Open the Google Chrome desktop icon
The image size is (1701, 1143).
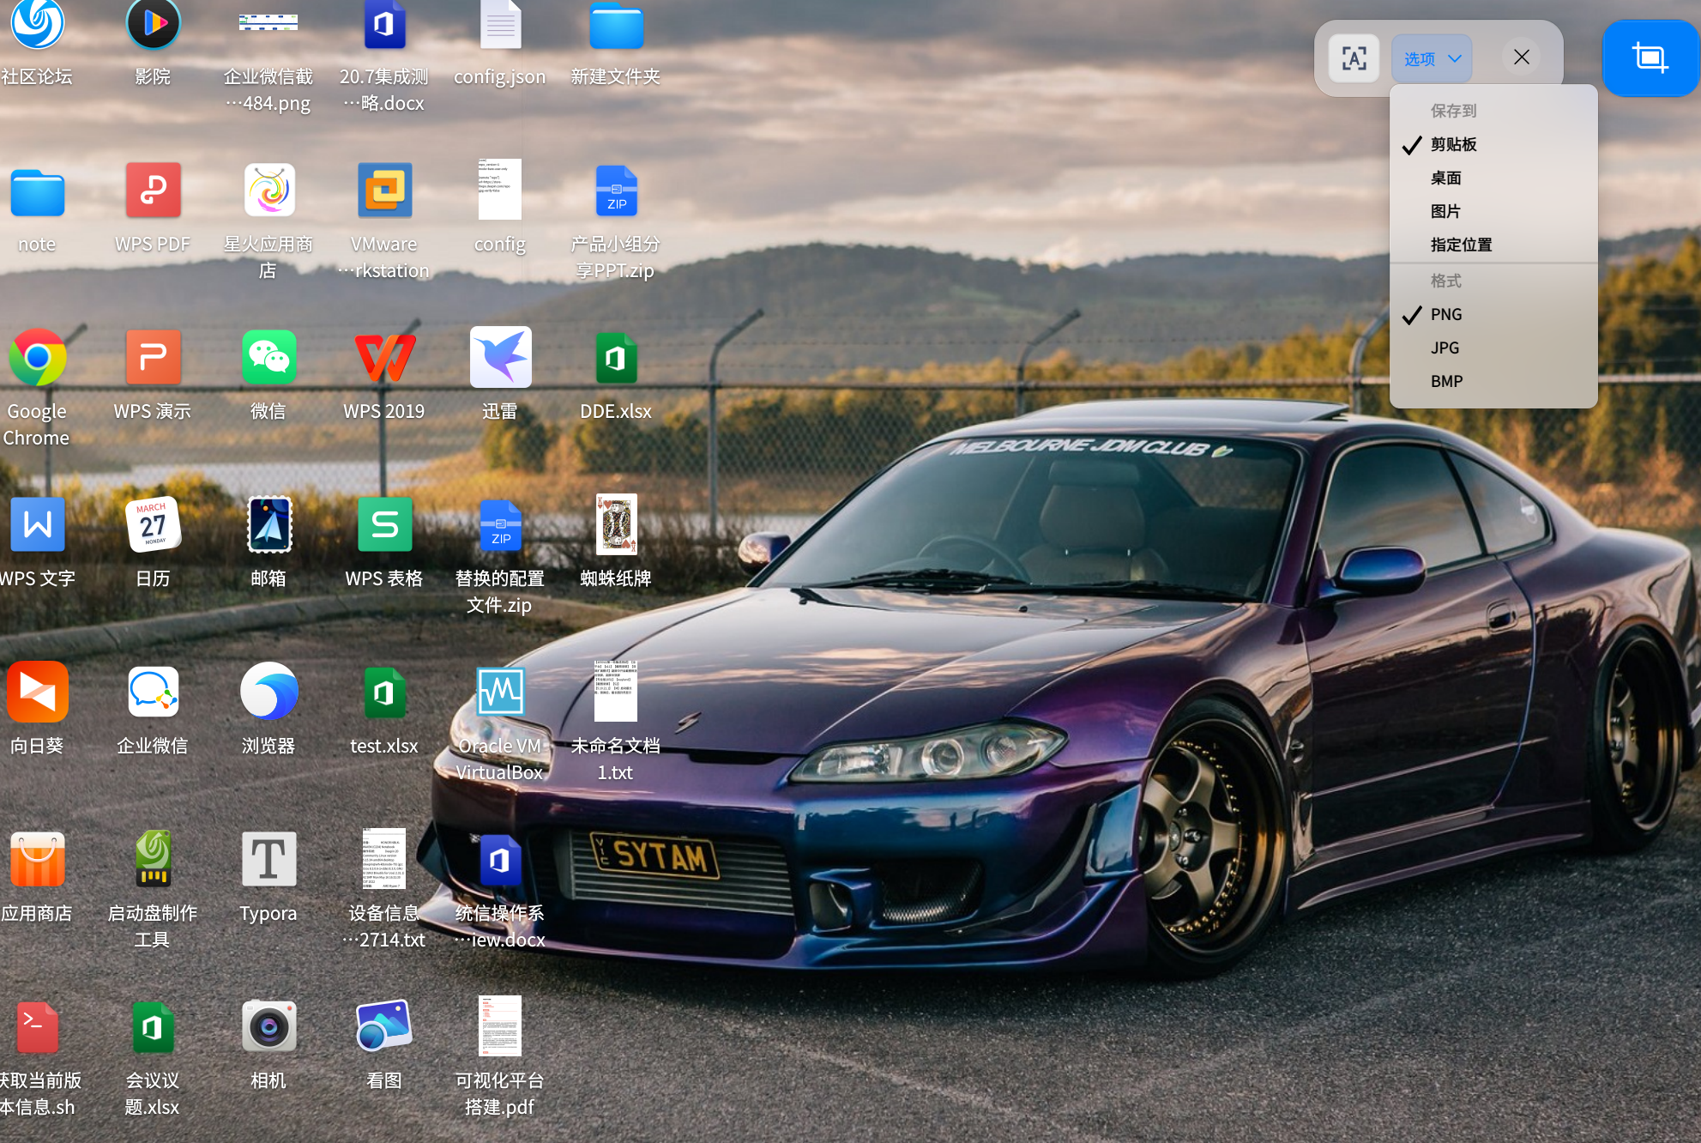pyautogui.click(x=37, y=358)
